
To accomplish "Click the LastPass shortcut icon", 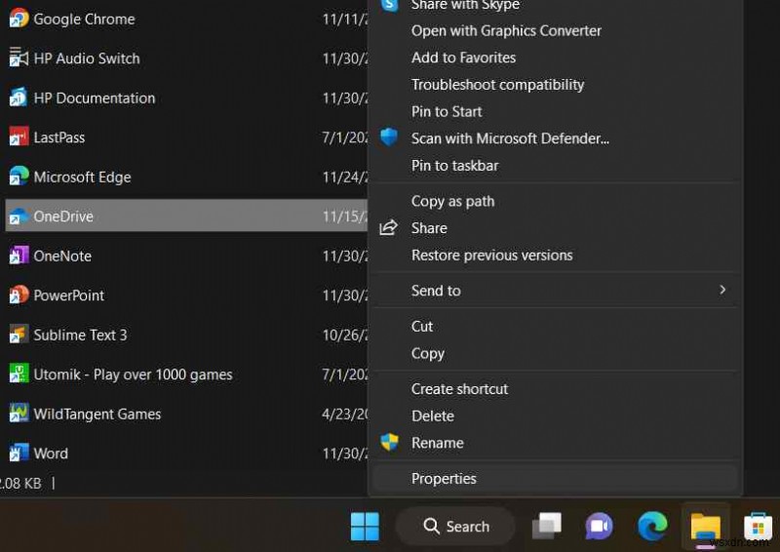I will (19, 137).
